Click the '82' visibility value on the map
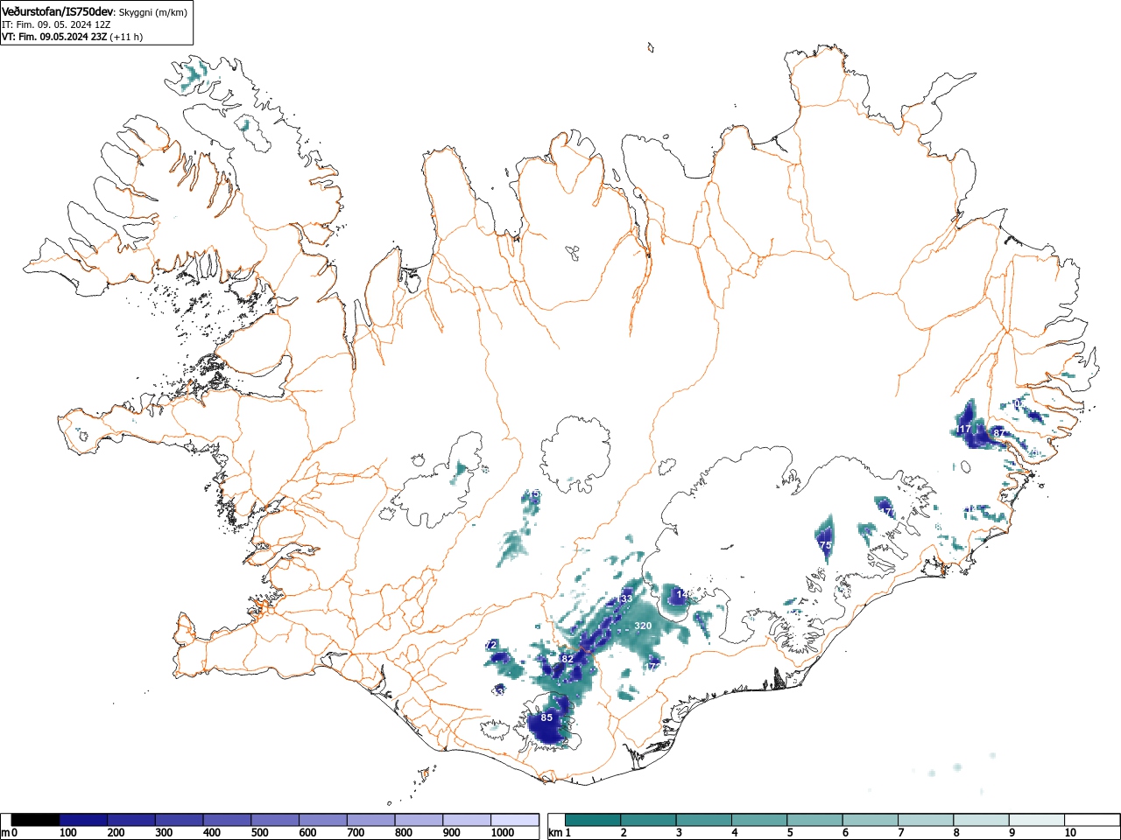Screen dimensions: 1121x840 click(x=568, y=659)
